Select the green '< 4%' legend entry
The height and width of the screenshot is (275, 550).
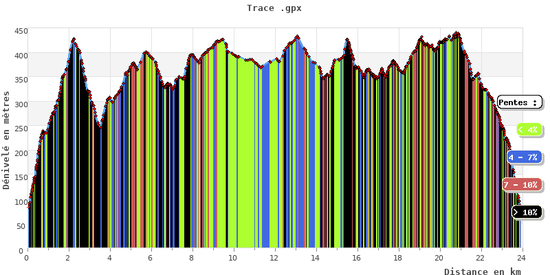tap(528, 130)
